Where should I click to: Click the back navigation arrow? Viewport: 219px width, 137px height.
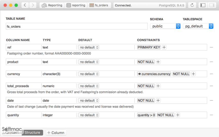[x=25, y=5]
